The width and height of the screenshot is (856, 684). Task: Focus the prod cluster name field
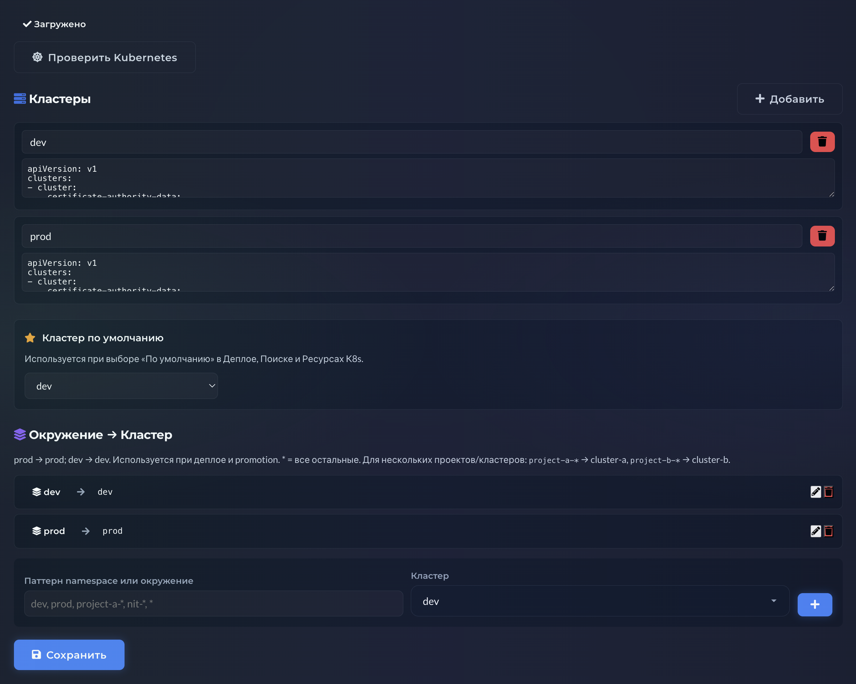[x=411, y=236]
